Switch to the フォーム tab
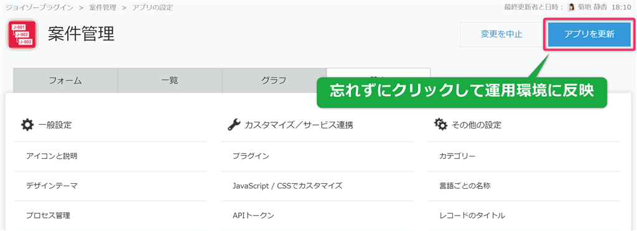 (x=65, y=80)
